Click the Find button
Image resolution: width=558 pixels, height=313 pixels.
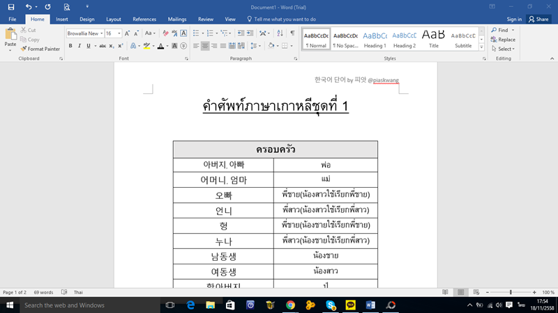(500, 30)
